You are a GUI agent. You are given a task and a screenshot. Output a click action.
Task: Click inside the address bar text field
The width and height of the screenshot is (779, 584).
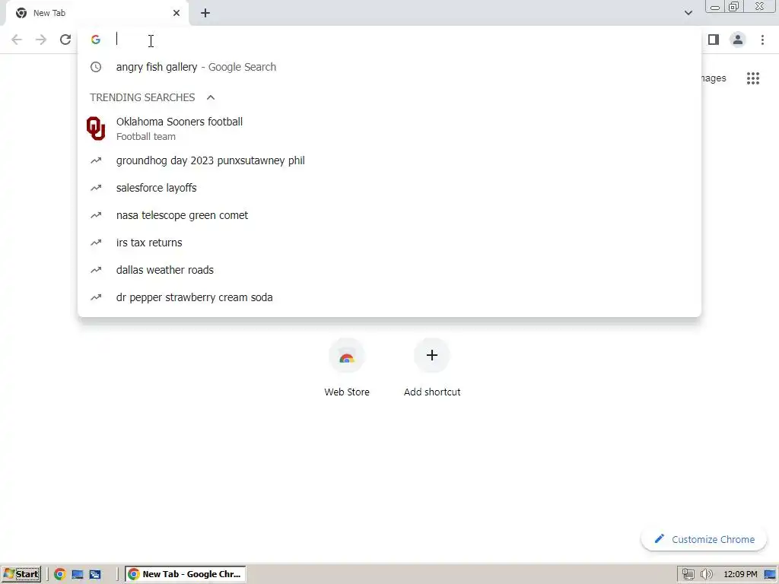tap(397, 40)
